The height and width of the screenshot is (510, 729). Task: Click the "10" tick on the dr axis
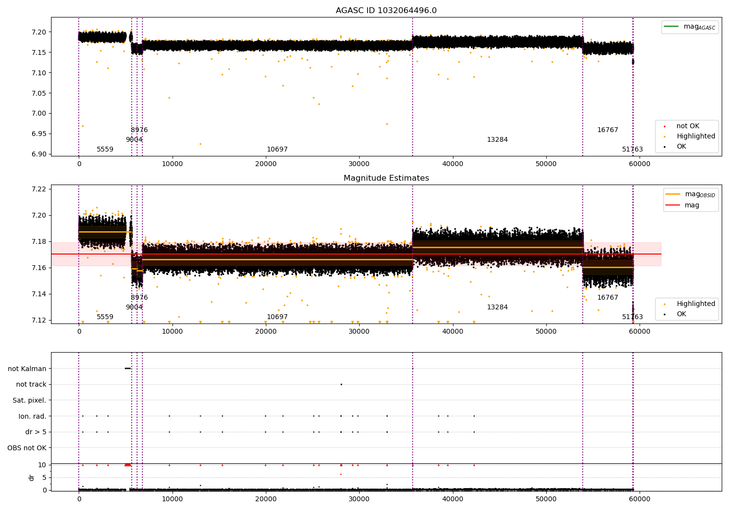point(42,465)
